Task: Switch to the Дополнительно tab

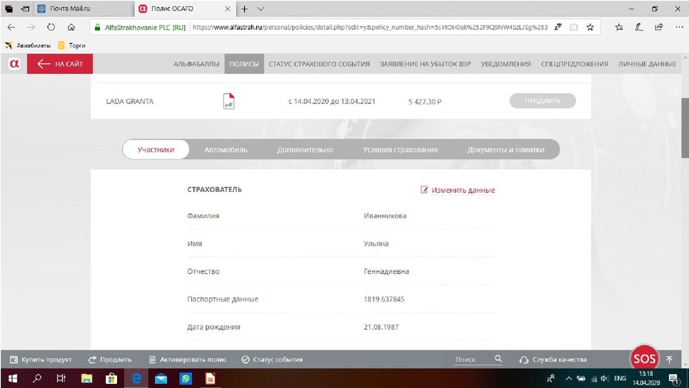Action: (305, 150)
